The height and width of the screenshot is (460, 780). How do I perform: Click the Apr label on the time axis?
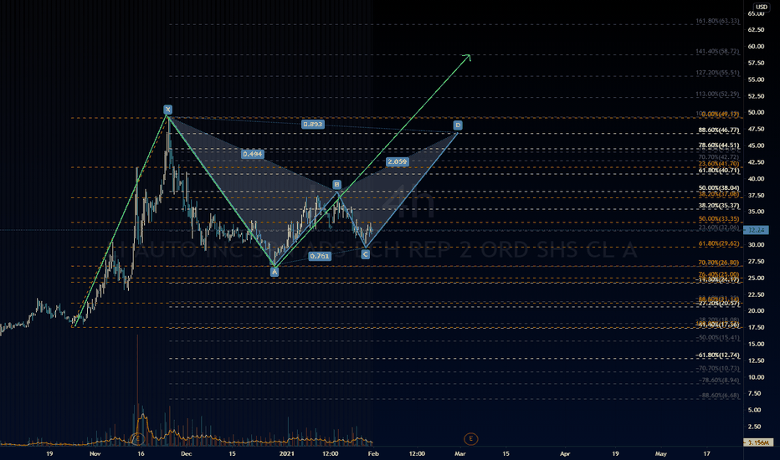click(565, 453)
